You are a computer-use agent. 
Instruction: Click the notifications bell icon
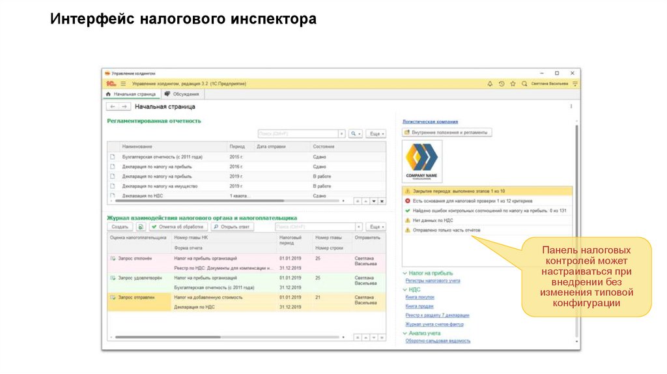pos(490,83)
